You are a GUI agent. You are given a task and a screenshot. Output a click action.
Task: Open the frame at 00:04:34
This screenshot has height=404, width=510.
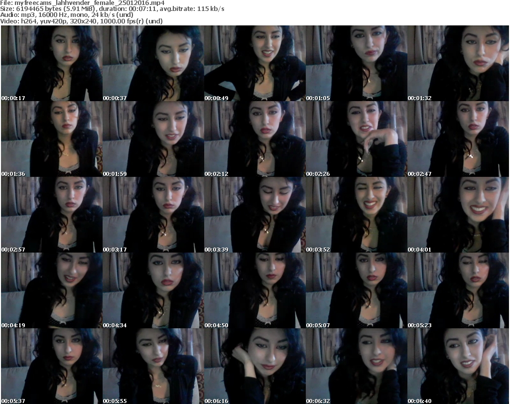pyautogui.click(x=153, y=290)
